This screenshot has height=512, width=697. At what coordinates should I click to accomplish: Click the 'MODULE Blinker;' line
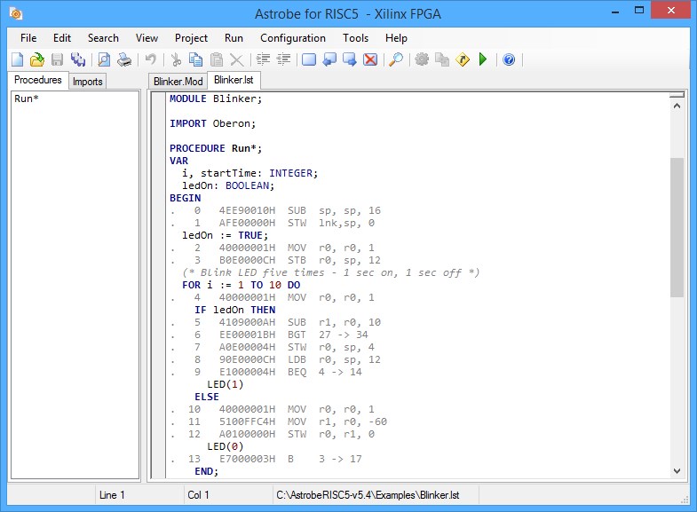(216, 98)
